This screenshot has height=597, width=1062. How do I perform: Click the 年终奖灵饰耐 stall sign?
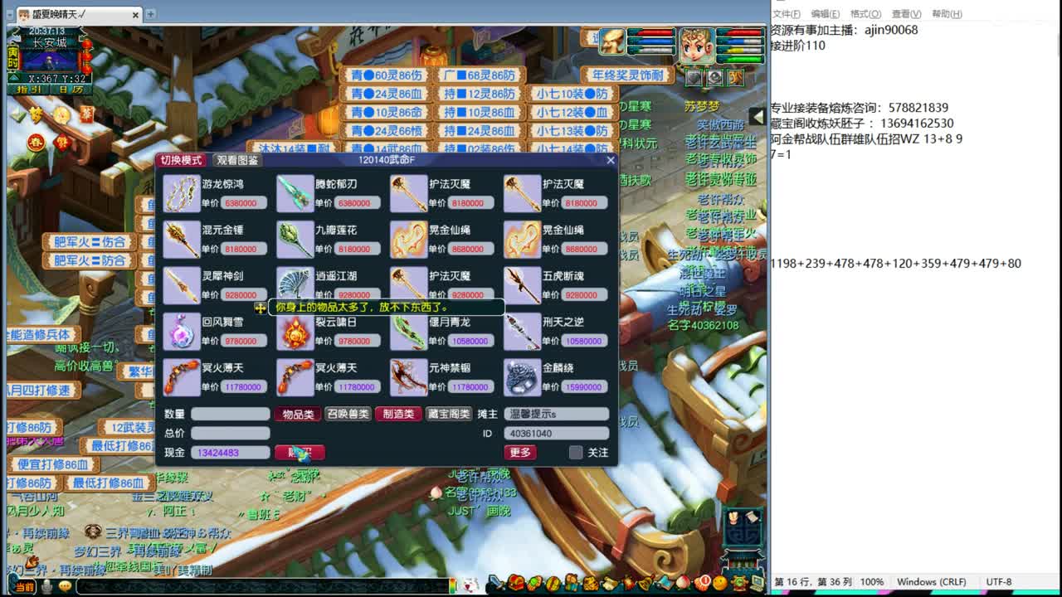626,75
